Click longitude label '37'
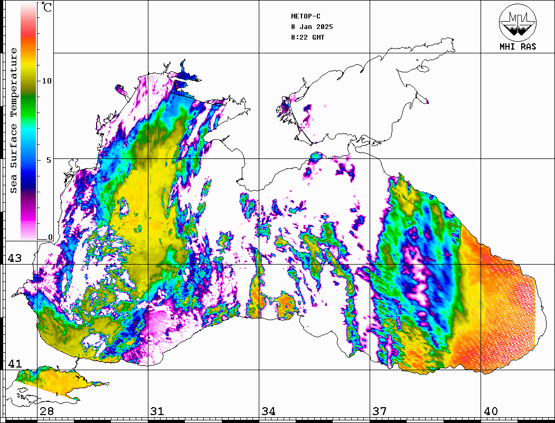 coord(380,411)
